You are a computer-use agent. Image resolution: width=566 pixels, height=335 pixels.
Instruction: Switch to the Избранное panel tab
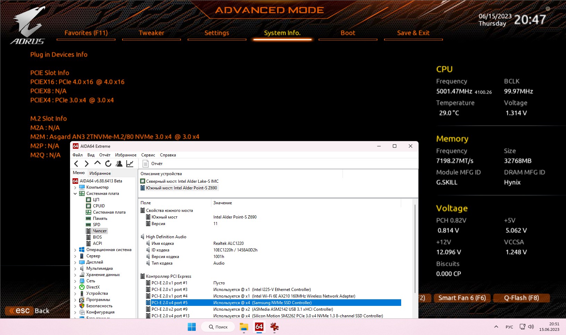(100, 173)
